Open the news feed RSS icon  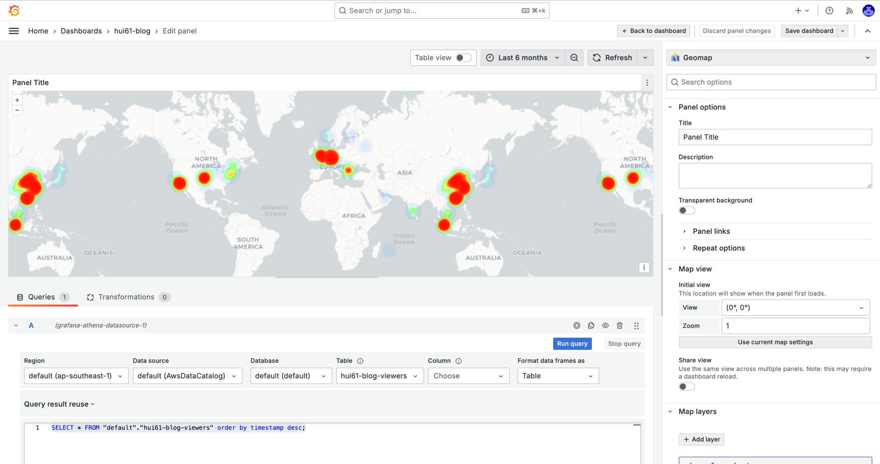(x=849, y=11)
